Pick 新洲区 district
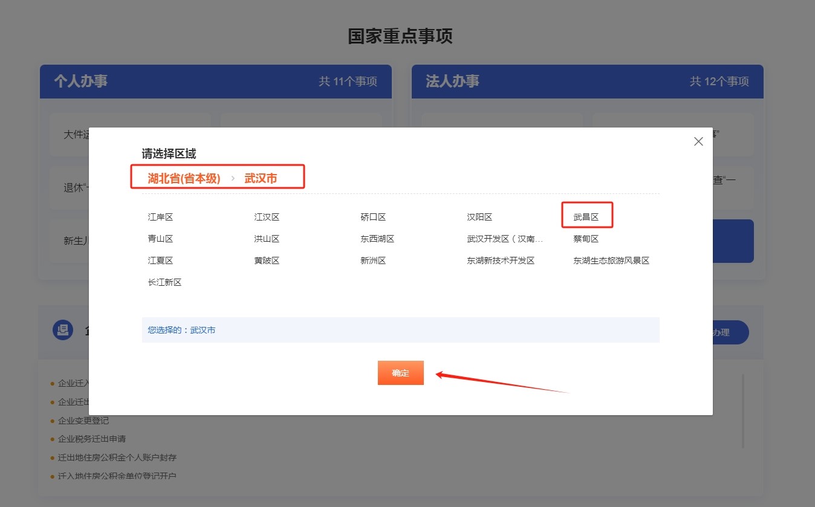This screenshot has height=507, width=815. pos(373,260)
